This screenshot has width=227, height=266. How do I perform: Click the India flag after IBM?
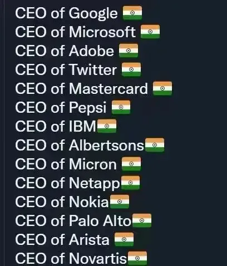(x=107, y=126)
